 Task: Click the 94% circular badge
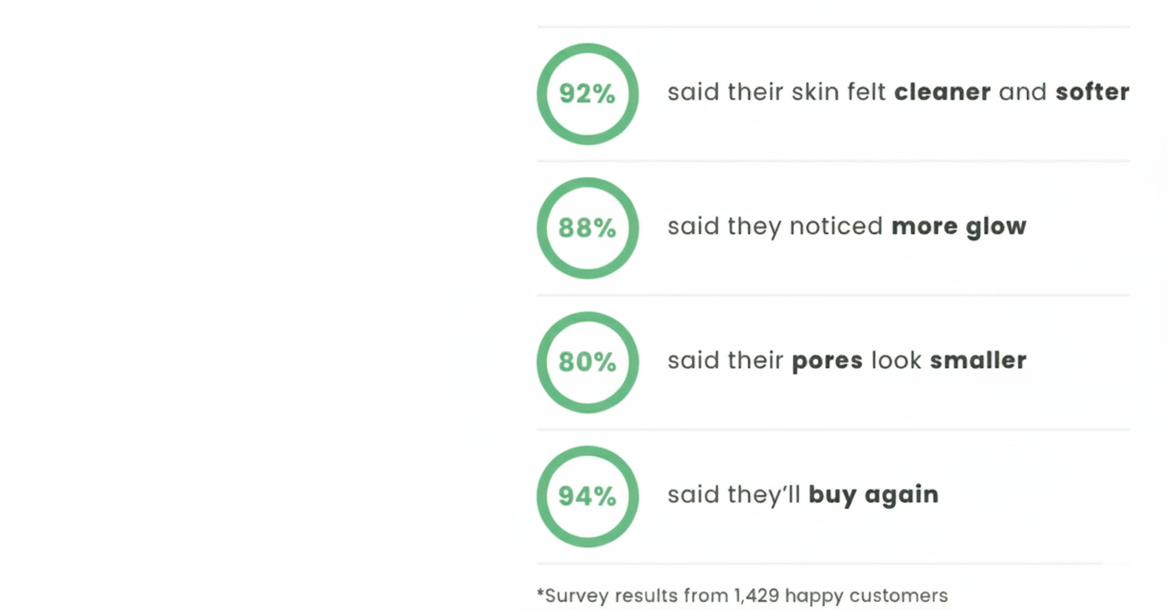coord(588,496)
